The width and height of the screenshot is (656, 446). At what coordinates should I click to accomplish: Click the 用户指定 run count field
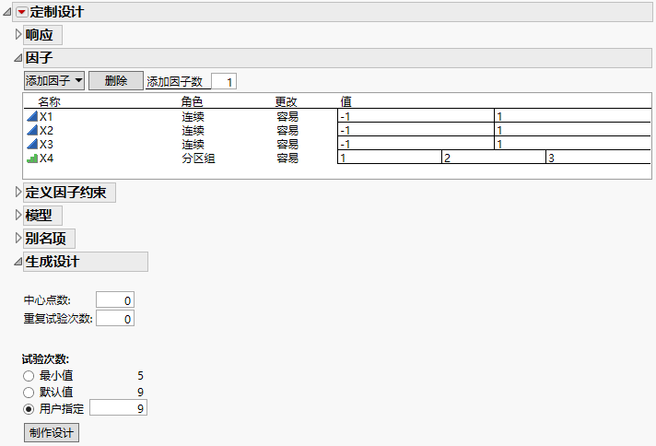[119, 408]
